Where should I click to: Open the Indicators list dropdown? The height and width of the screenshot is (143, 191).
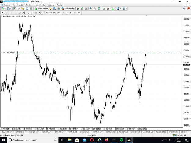pyautogui.click(x=113, y=9)
